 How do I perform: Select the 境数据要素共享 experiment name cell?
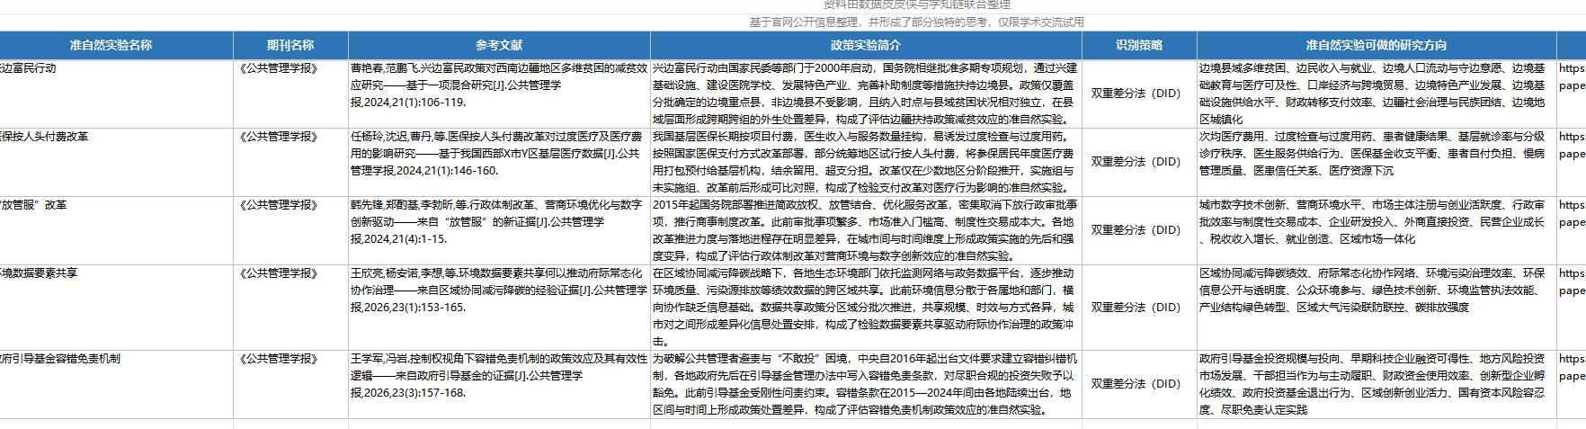point(116,307)
